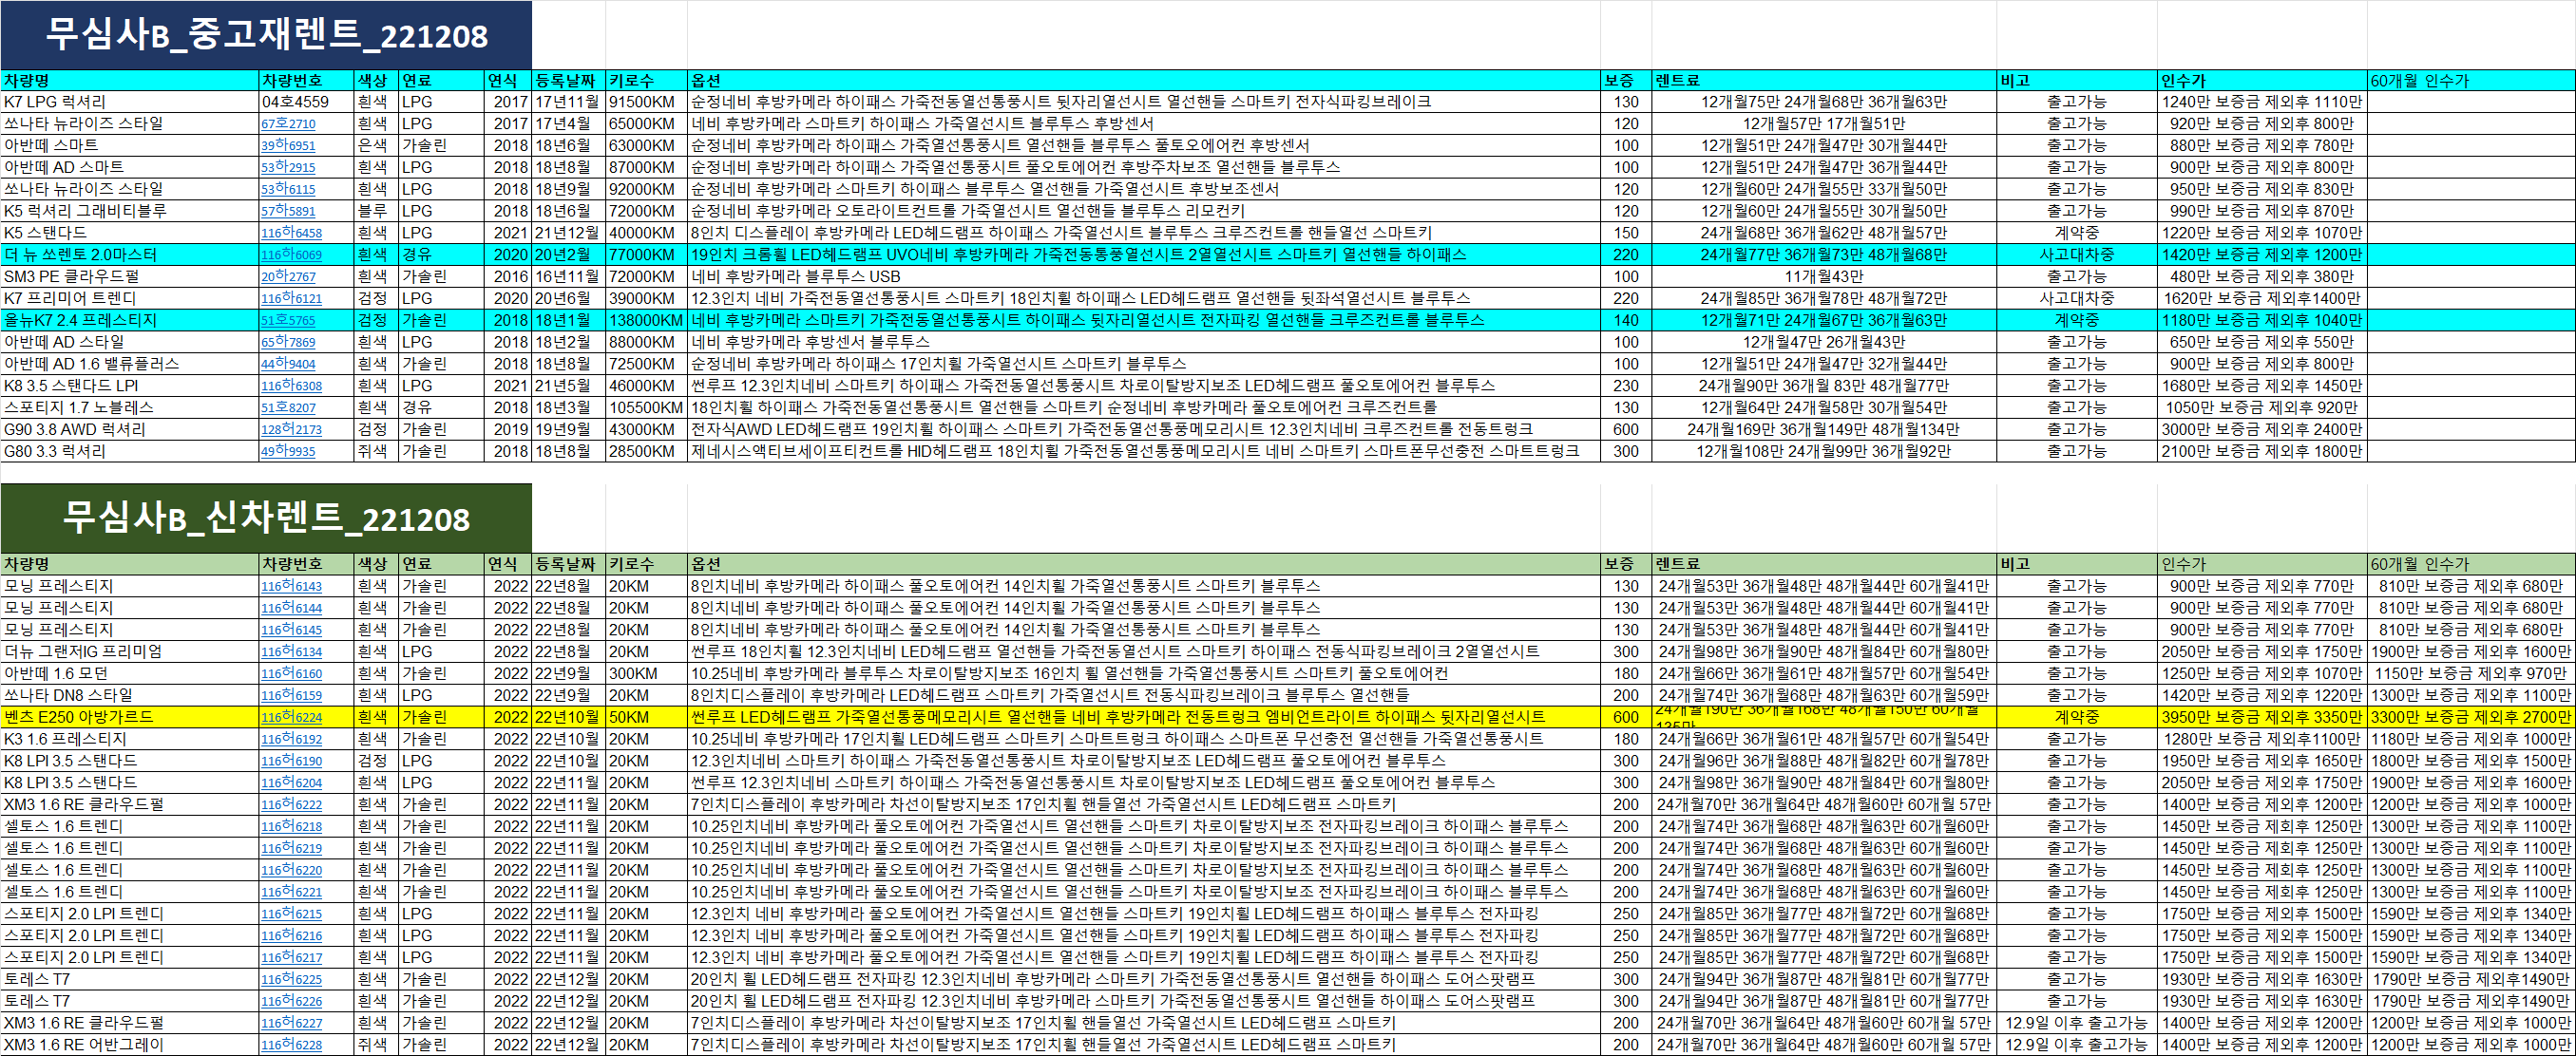Open the 116허6192 K3 Prestige link
Viewport: 2576px width, 1056px height.
point(291,740)
